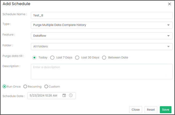Choose the Last 30 Days radio button
The width and height of the screenshot is (175, 115).
click(77, 57)
